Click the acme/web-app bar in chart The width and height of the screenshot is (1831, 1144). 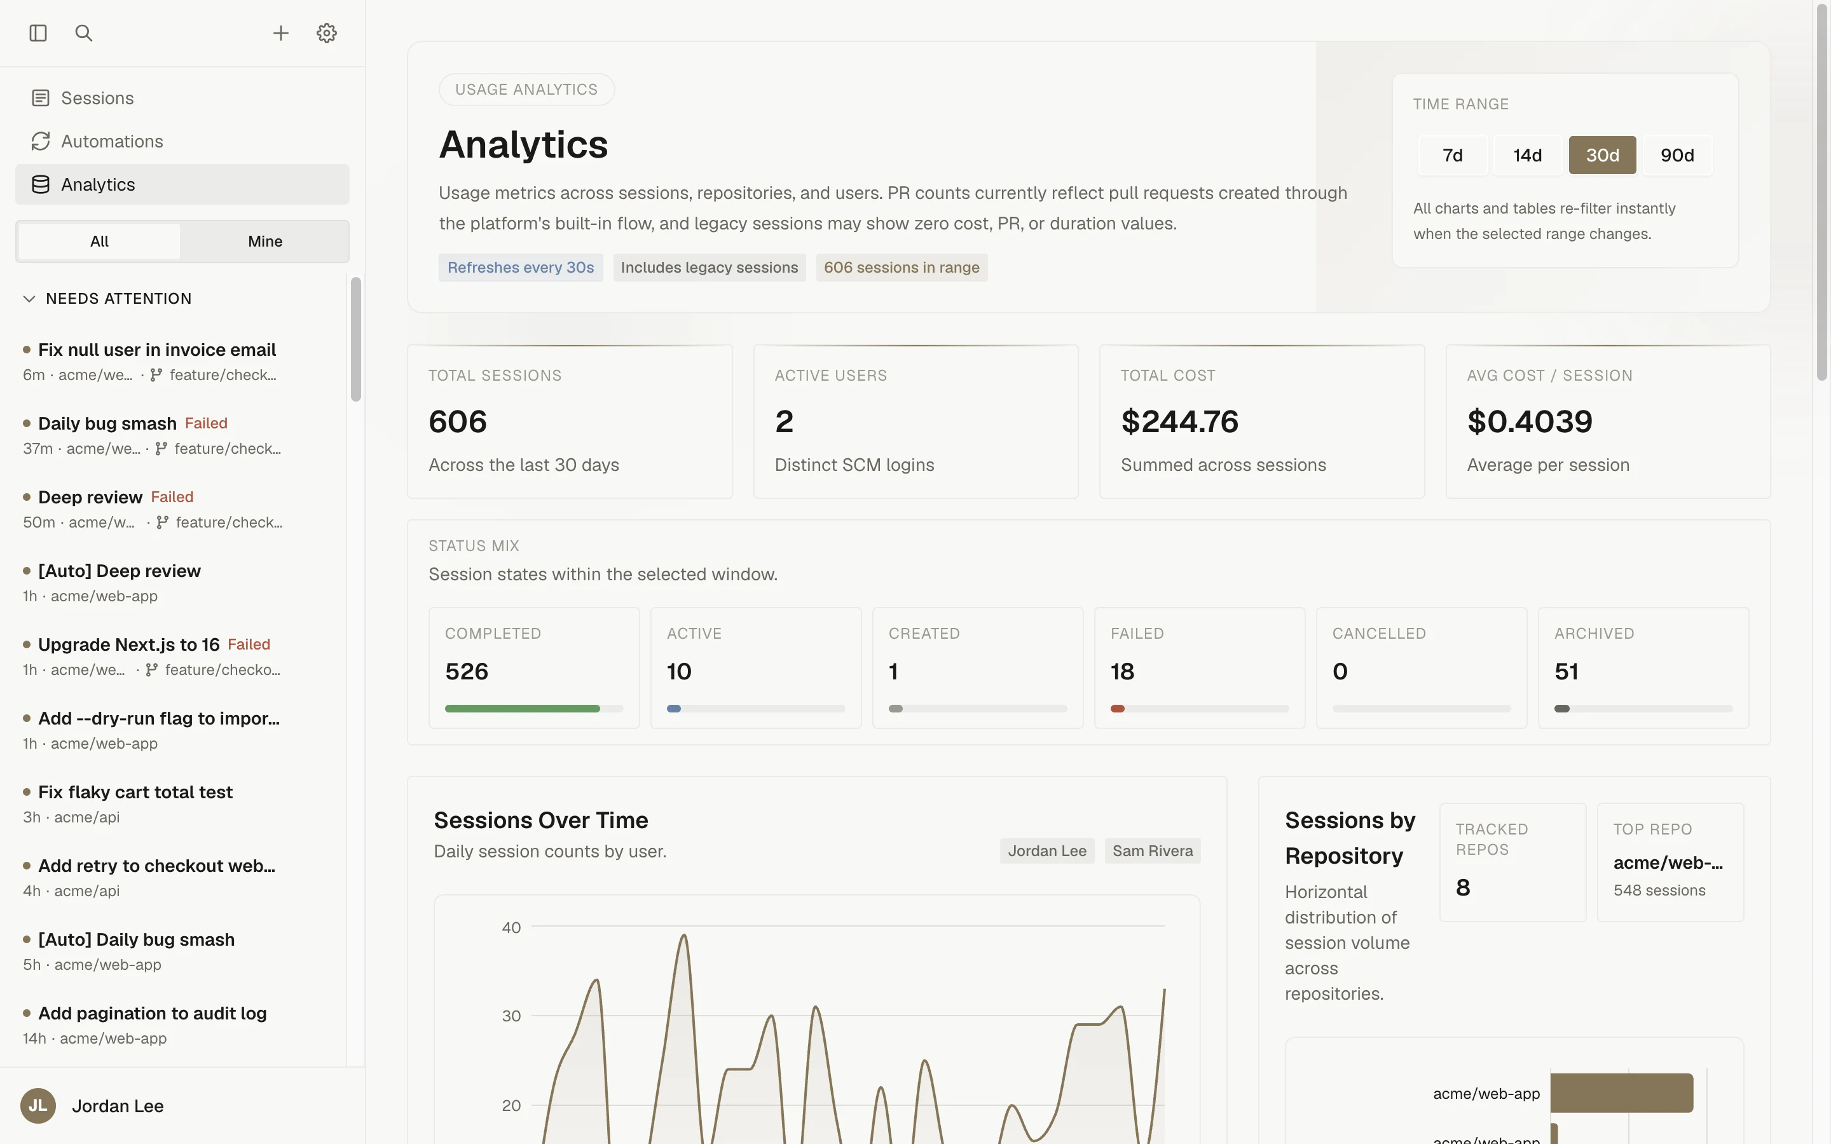click(x=1621, y=1093)
